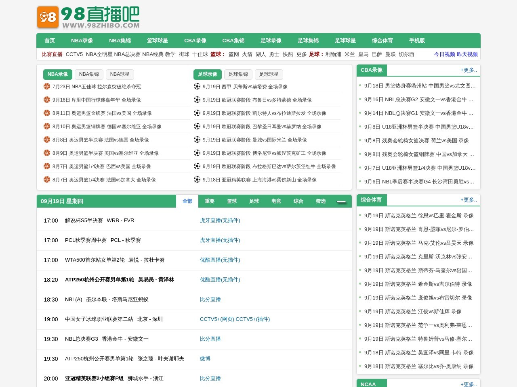Click basketball icon beside 8月9日 美国vs塞尔维亚
Viewport: 517px width, 387px height.
[47, 153]
